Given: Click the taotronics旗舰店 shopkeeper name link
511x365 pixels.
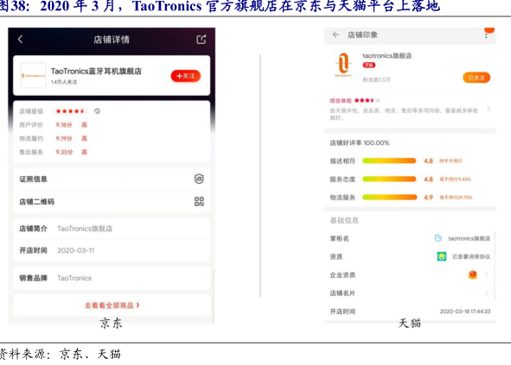Looking at the screenshot, I should pyautogui.click(x=469, y=238).
